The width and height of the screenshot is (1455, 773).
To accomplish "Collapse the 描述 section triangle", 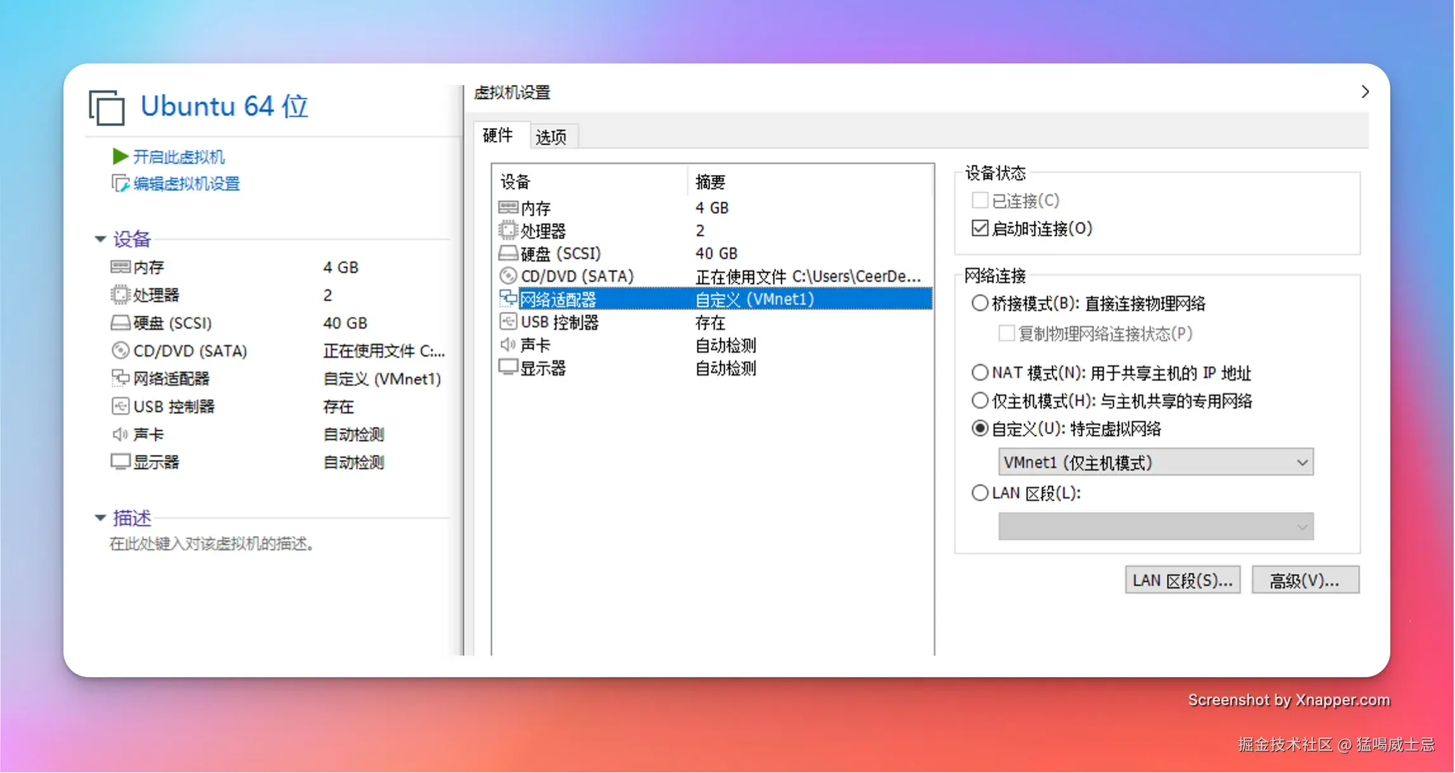I will click(100, 518).
